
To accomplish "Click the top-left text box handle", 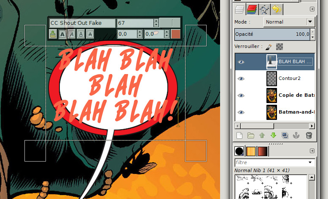I will (x=35, y=35).
